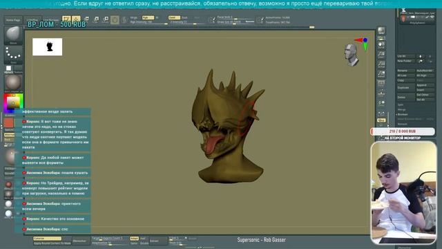The height and width of the screenshot is (249, 442).
Task: Click the Extract button
Action: 158,241
